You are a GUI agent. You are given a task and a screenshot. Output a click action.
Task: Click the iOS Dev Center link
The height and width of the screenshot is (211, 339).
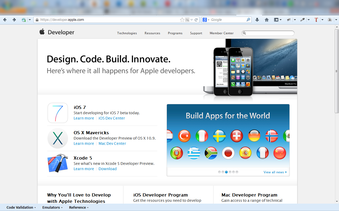(x=112, y=118)
